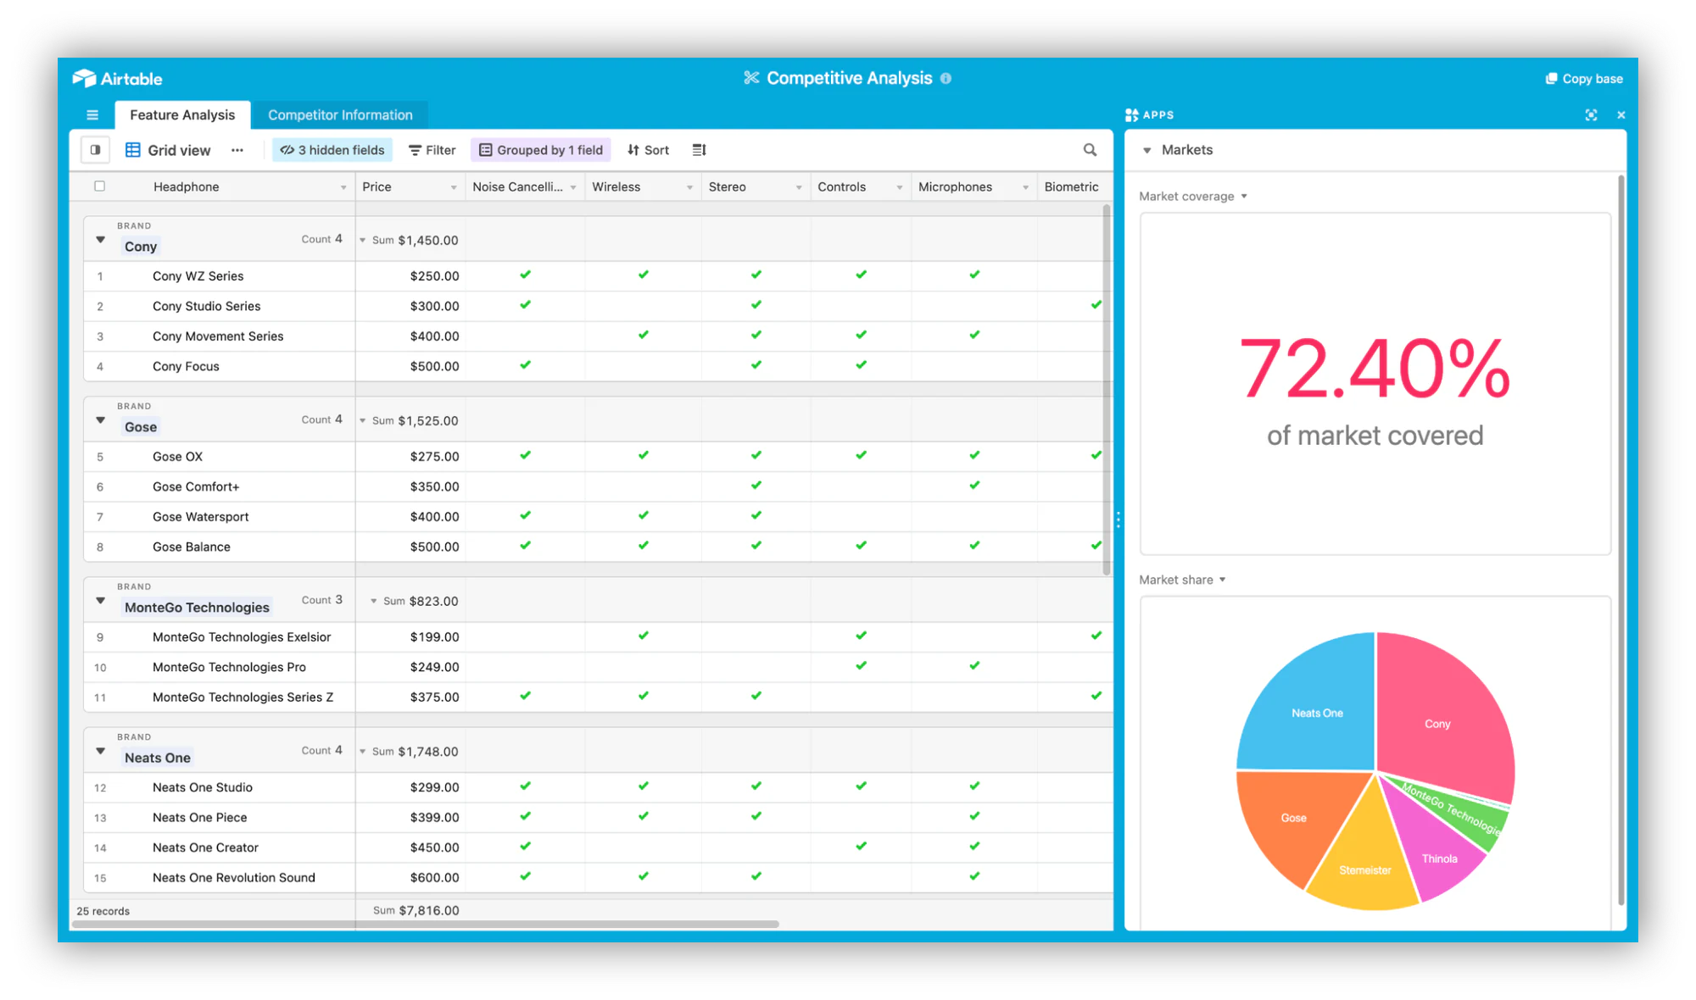Collapse the Markets app section

pyautogui.click(x=1146, y=151)
